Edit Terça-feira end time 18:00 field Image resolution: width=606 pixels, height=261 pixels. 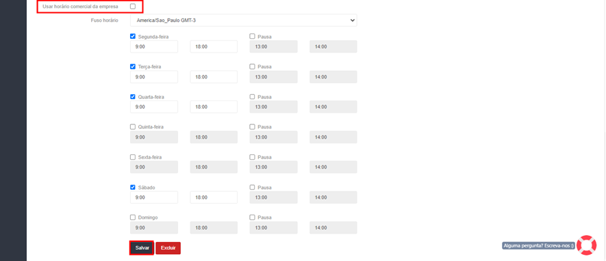coord(214,77)
